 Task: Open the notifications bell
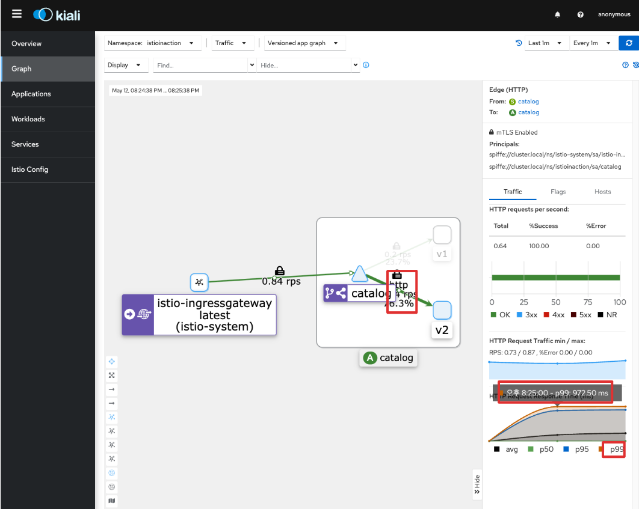tap(558, 14)
